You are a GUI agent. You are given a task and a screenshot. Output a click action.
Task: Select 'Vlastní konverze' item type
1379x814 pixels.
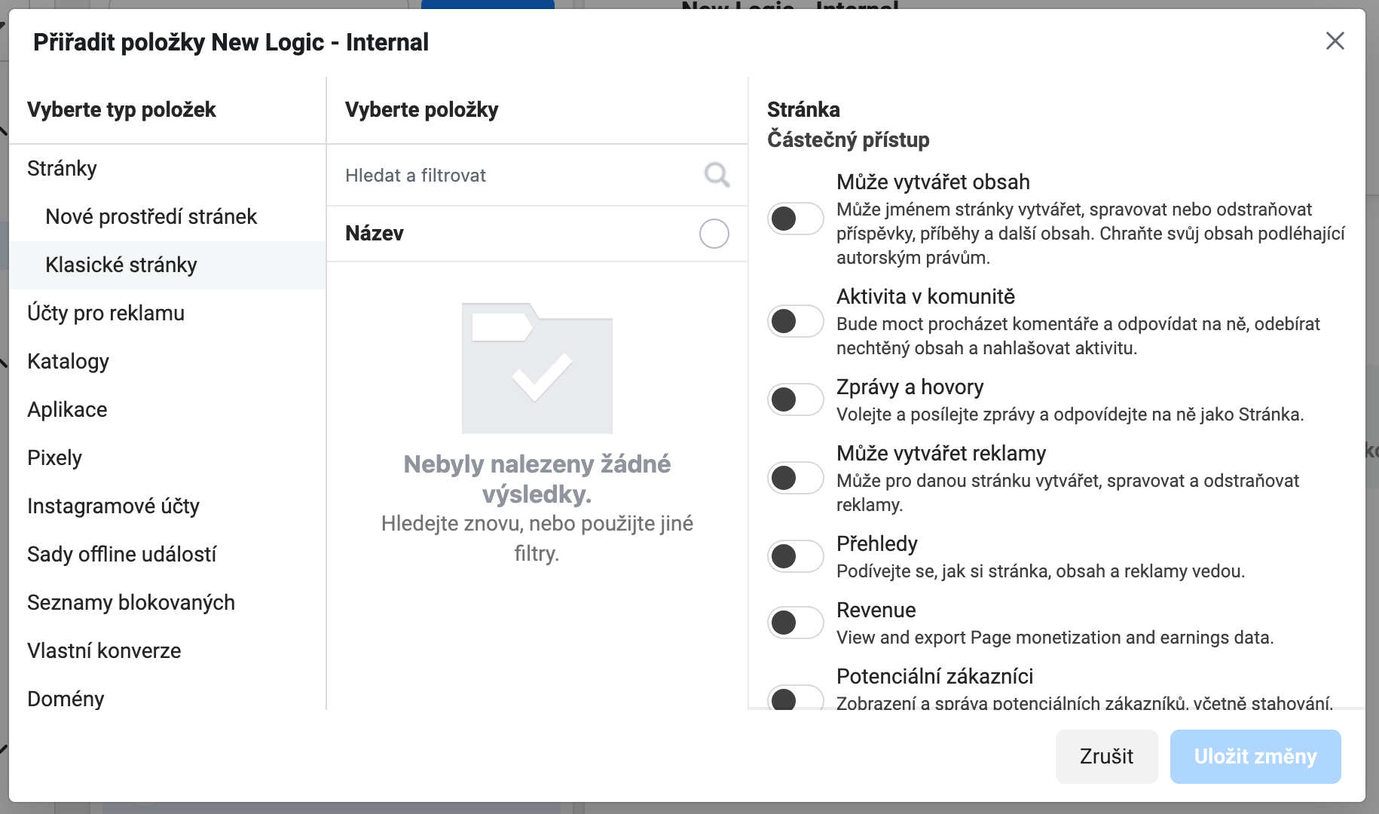click(104, 651)
